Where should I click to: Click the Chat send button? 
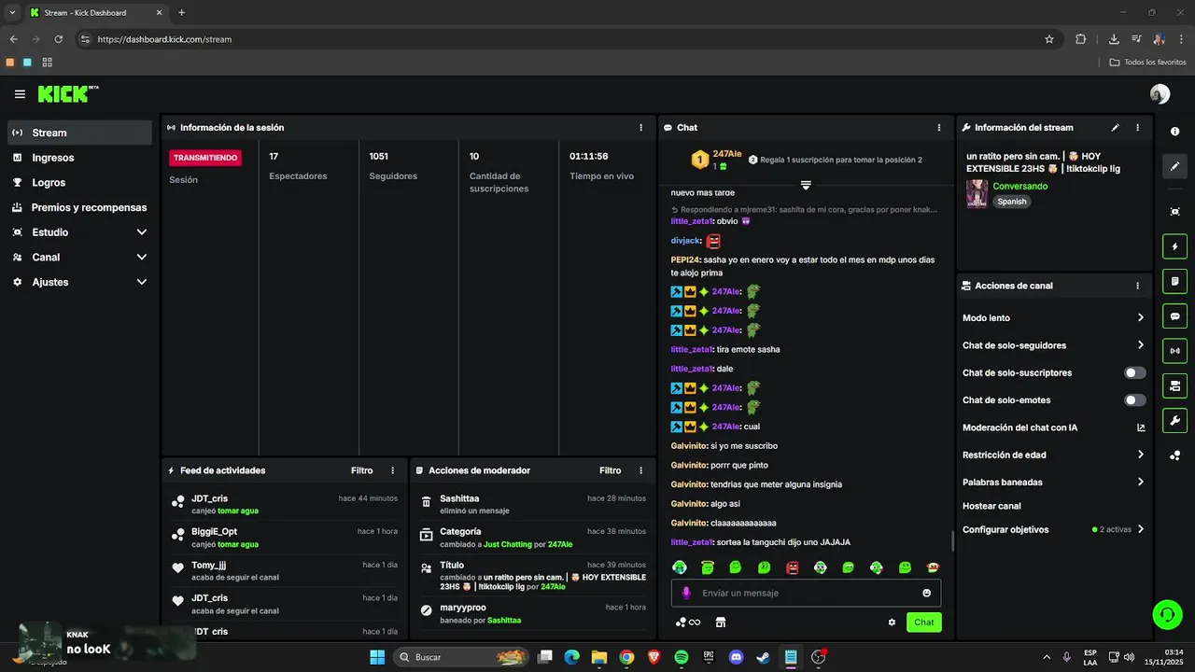click(923, 623)
